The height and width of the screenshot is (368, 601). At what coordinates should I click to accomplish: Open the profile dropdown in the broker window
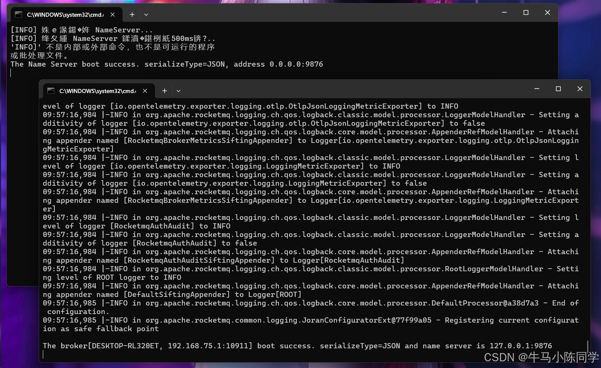coord(178,91)
